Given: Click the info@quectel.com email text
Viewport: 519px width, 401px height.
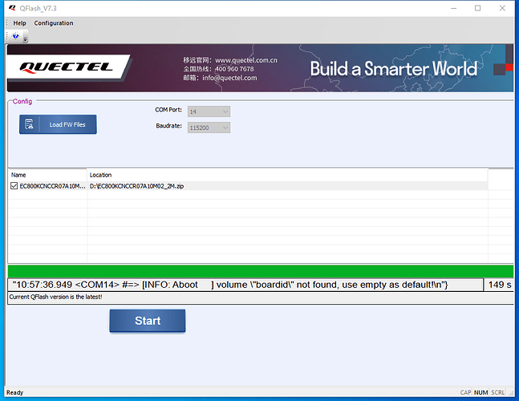Looking at the screenshot, I should [x=229, y=78].
